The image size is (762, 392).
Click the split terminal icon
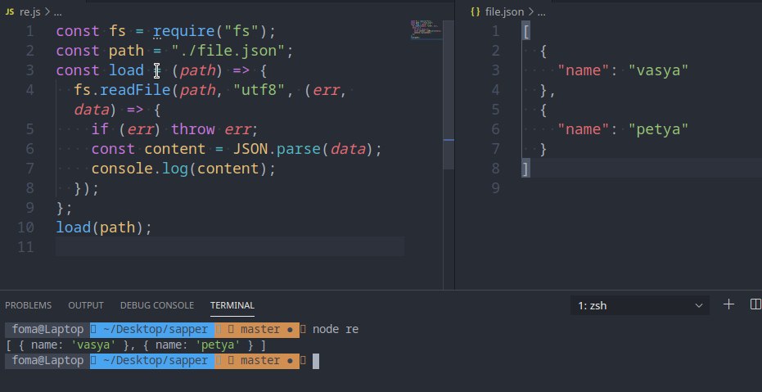click(755, 304)
